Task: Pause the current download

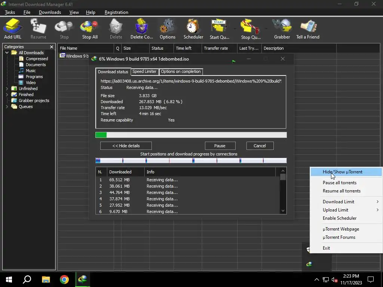Action: (220, 146)
